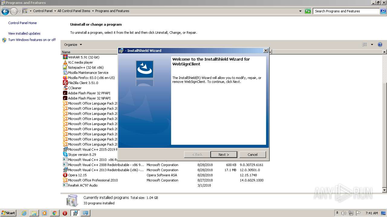
Task: Open Opera from the taskbar
Action: tap(65, 213)
